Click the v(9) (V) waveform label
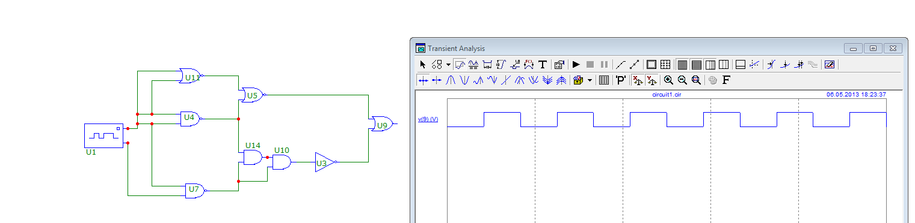 click(428, 119)
